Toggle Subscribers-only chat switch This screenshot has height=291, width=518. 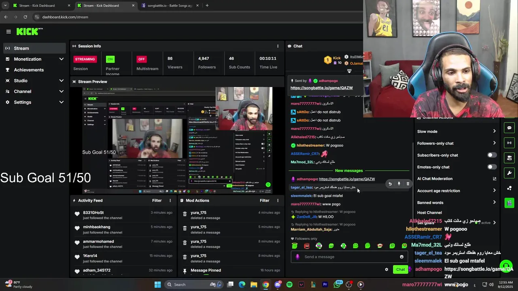(x=492, y=155)
